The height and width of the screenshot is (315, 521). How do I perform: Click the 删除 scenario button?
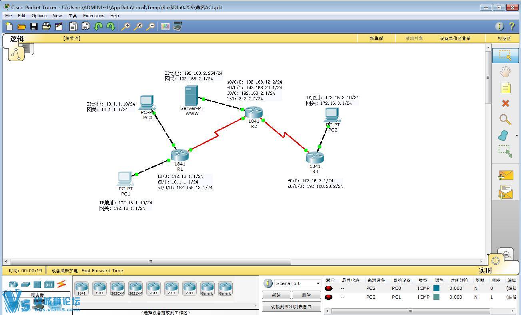306,295
